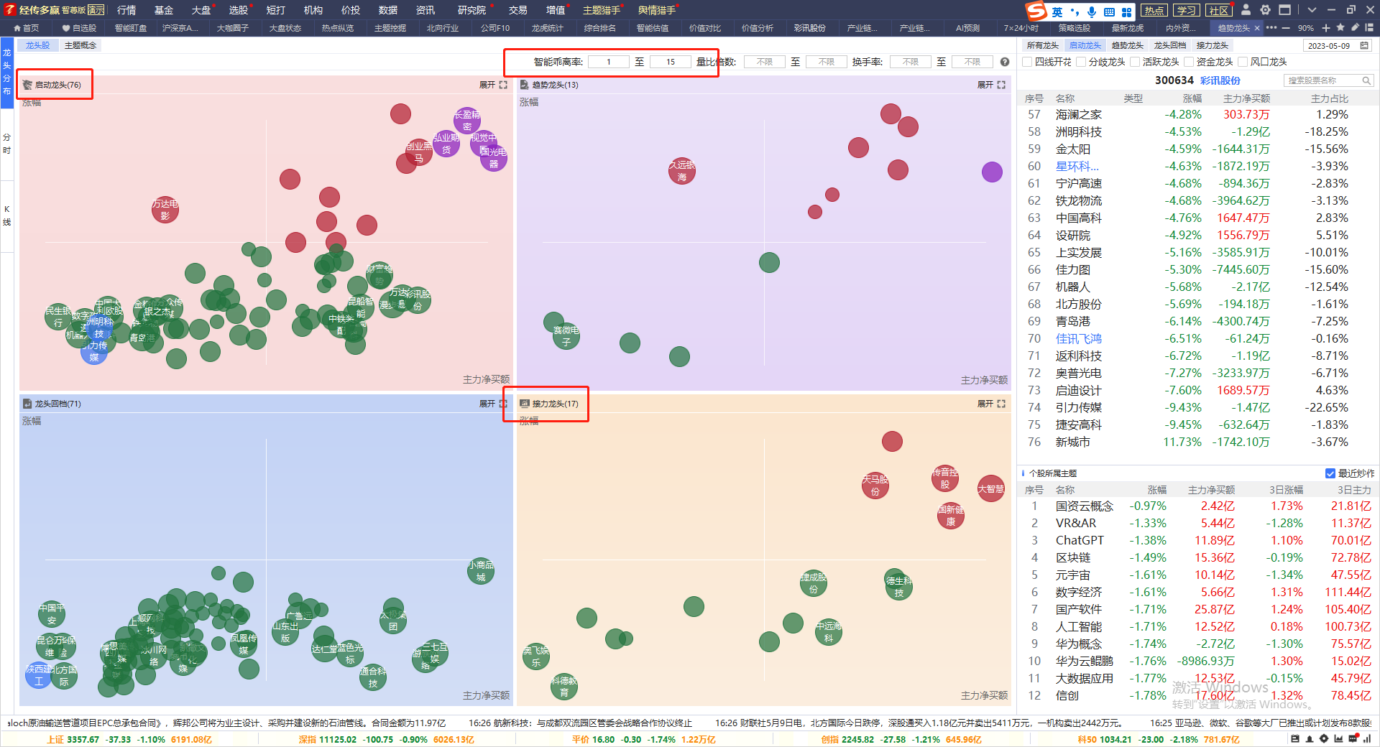Screen dimensions: 1380x747
Task: Enable the 分歧龙头 checkbox
Action: pyautogui.click(x=1081, y=62)
